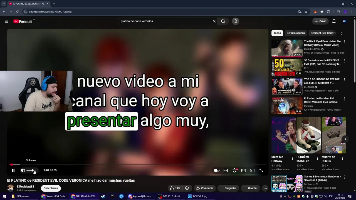Open ElResident88 channel avatar
Viewport: 356px width, 200px height.
tap(11, 188)
